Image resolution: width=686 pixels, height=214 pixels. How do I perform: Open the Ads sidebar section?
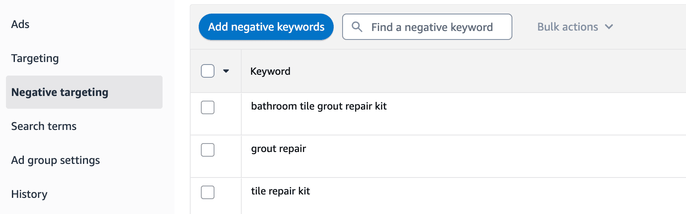click(20, 24)
